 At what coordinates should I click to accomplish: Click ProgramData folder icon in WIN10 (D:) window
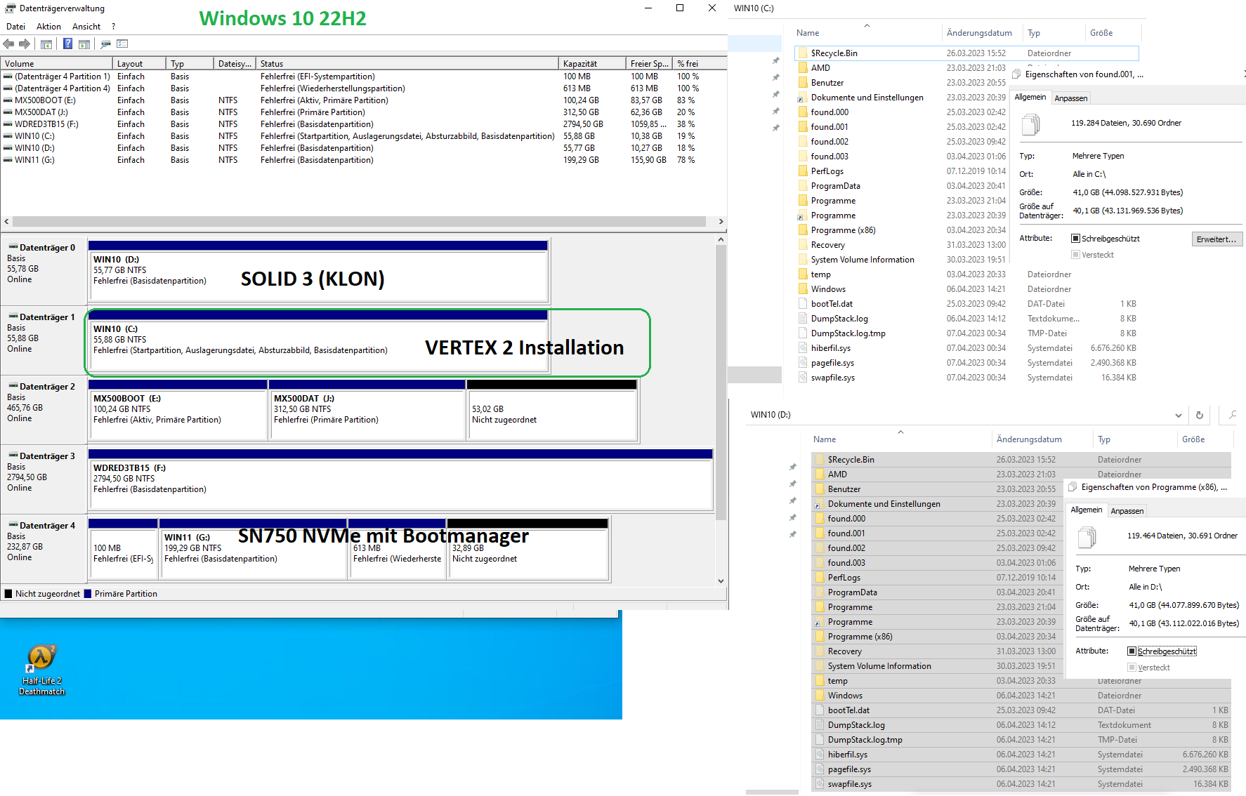coord(820,592)
